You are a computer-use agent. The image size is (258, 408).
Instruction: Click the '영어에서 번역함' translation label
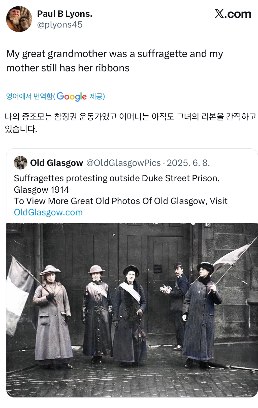[x=30, y=96]
